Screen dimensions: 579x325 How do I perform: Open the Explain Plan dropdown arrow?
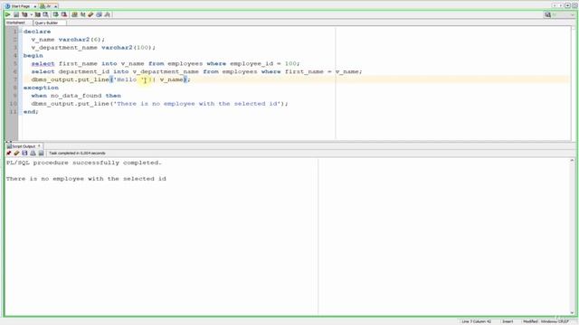point(32,14)
